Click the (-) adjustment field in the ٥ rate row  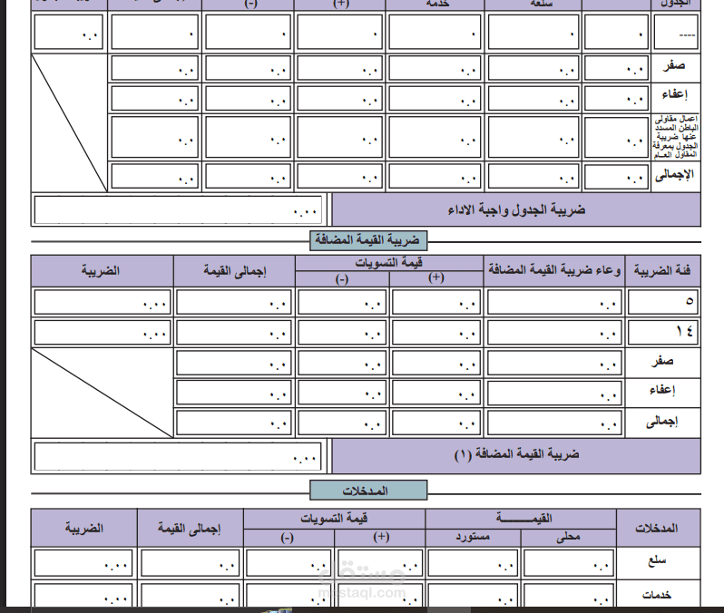[x=342, y=302]
